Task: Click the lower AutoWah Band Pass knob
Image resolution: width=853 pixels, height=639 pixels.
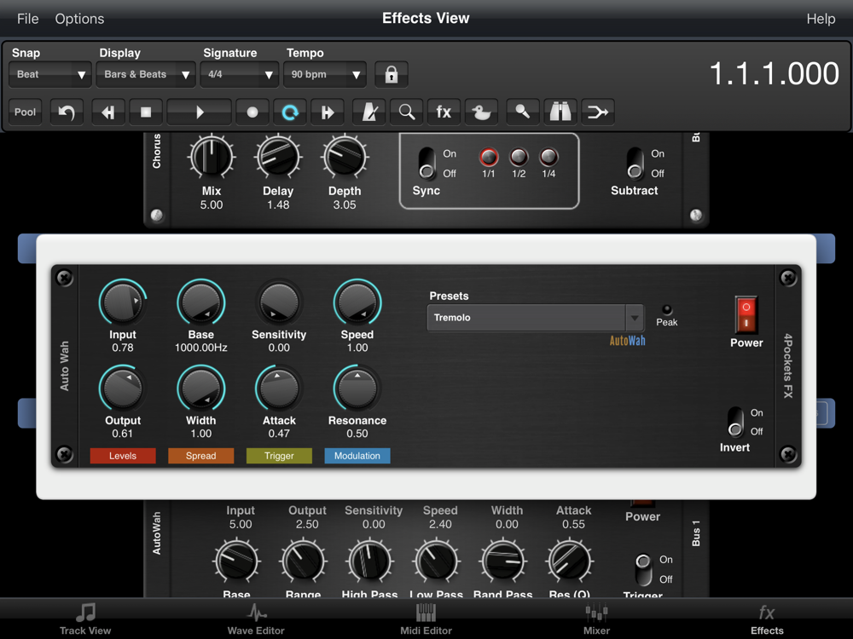Action: (503, 561)
